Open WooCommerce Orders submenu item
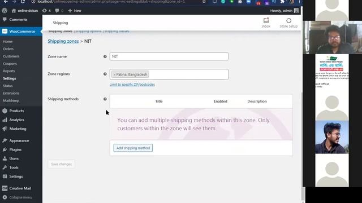The width and height of the screenshot is (362, 203). tap(8, 49)
